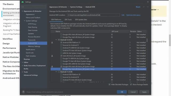This screenshot has width=171, height=96.
Task: Open the help question mark icon
Action: [23, 92]
